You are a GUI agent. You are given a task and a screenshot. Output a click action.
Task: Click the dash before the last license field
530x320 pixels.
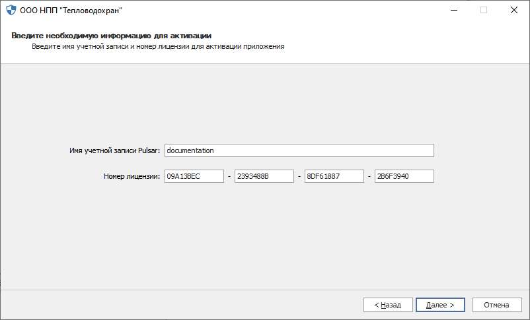(x=369, y=176)
